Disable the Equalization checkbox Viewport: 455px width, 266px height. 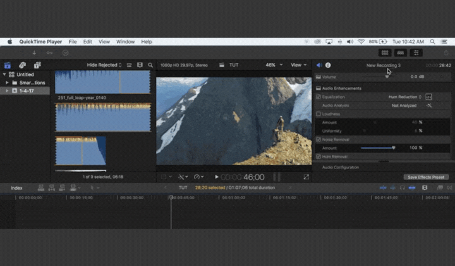tap(318, 97)
